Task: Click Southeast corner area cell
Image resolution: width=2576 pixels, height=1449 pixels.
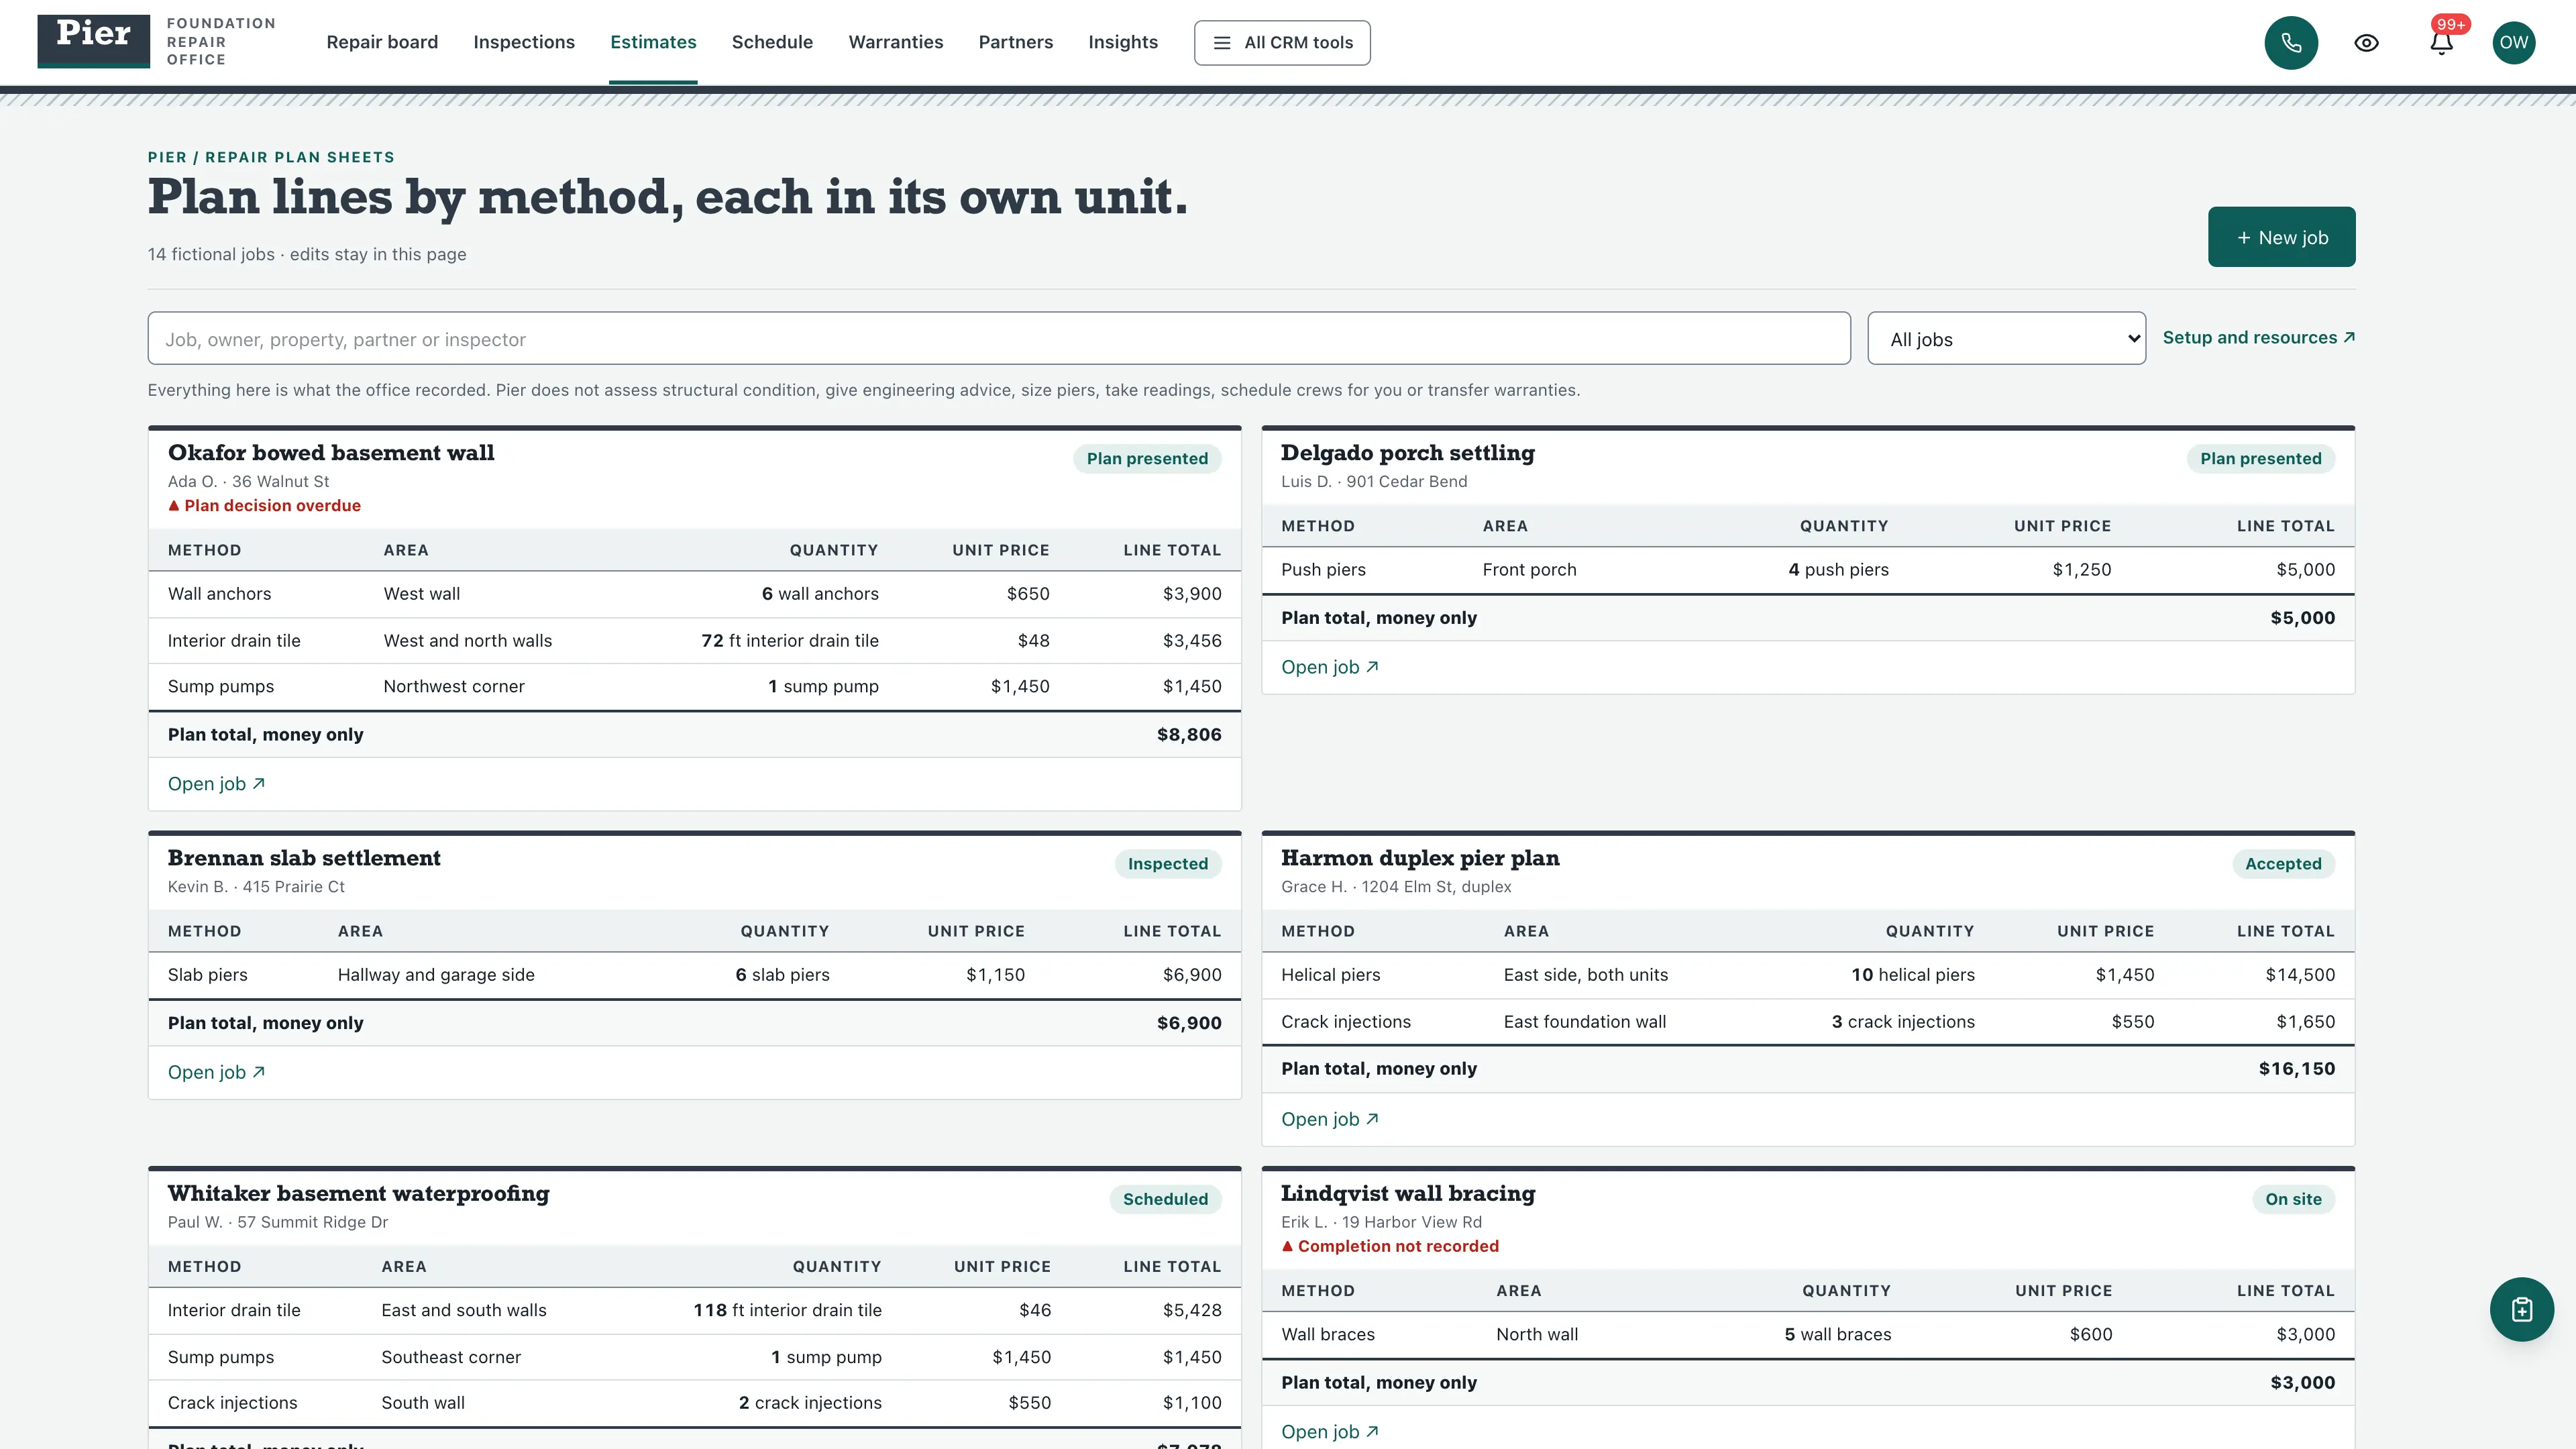Action: [450, 1357]
